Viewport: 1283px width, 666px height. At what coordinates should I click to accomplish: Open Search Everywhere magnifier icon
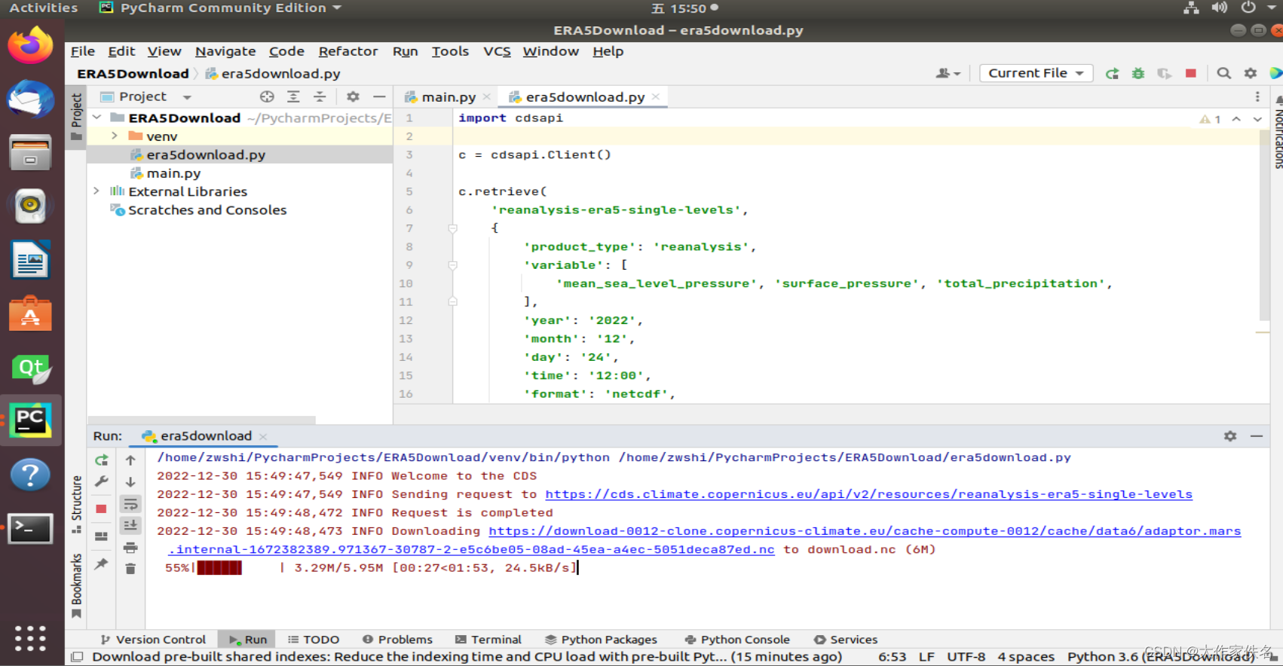[1224, 73]
